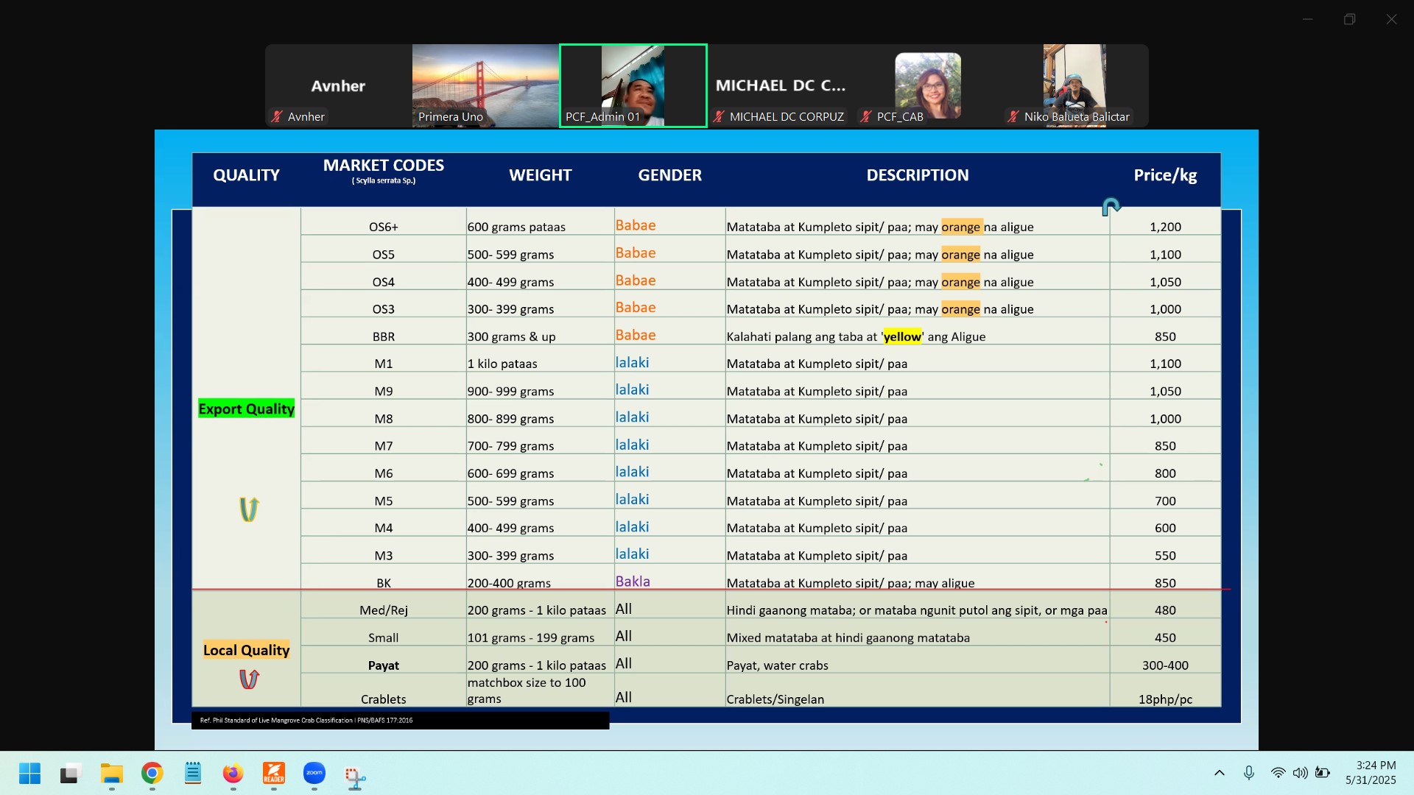This screenshot has height=795, width=1414.
Task: Open Firefox from the taskbar
Action: pos(233,774)
